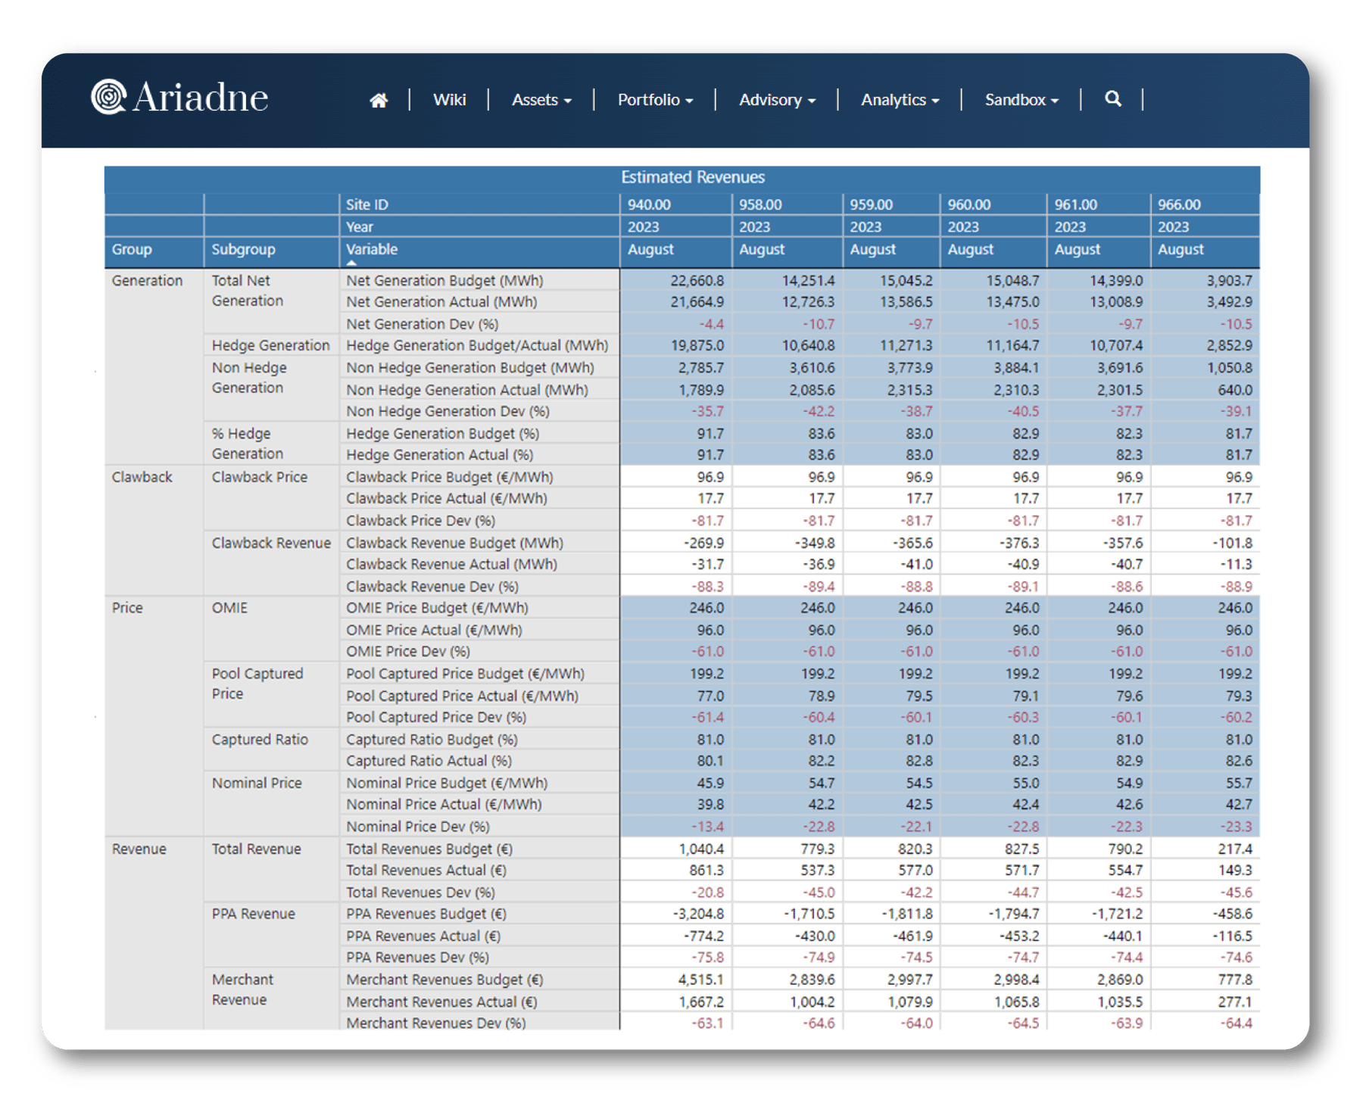The width and height of the screenshot is (1363, 1103).
Task: Click the Ariadne spiral logo
Action: (x=108, y=97)
